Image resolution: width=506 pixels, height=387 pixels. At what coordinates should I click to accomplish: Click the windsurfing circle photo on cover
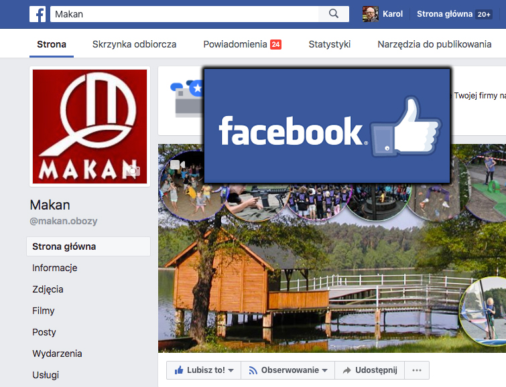pos(483,311)
